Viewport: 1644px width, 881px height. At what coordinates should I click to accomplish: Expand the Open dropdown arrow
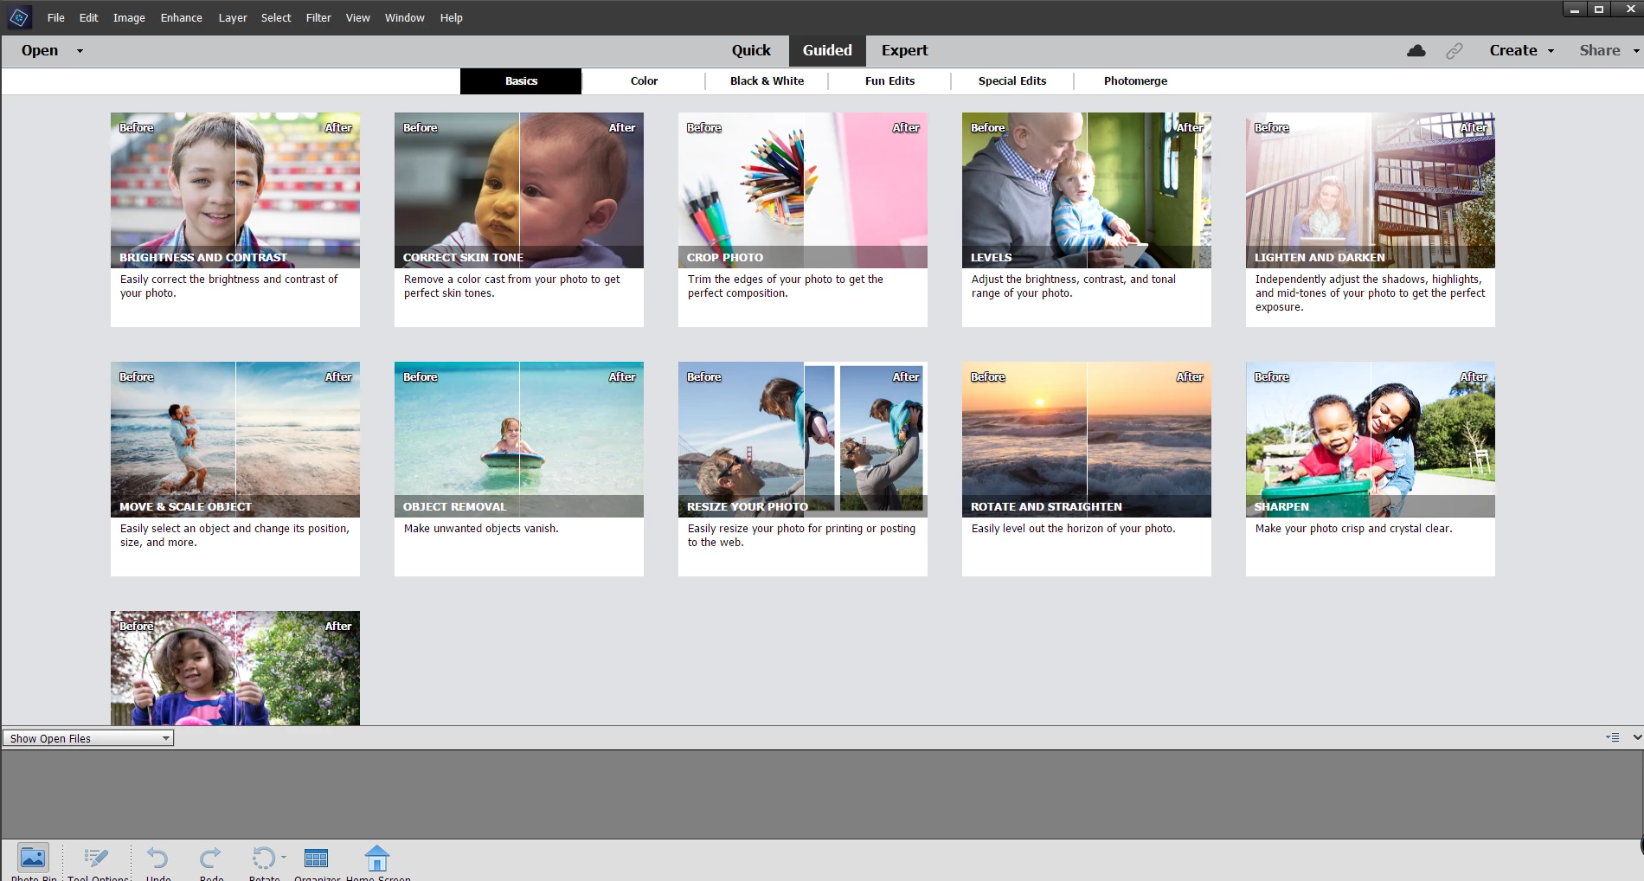(80, 51)
